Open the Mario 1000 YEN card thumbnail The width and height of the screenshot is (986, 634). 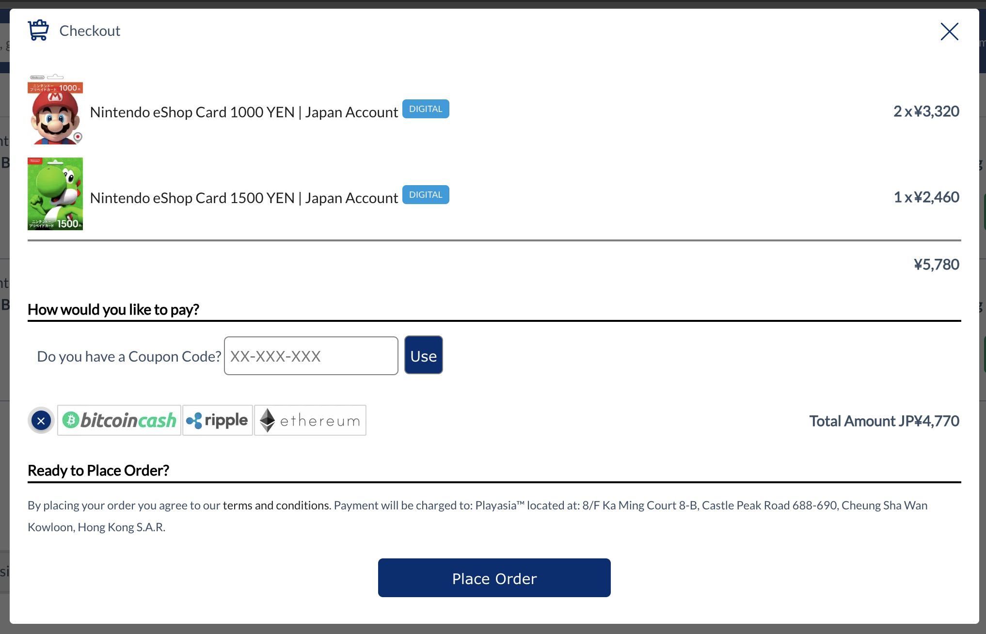pos(55,109)
